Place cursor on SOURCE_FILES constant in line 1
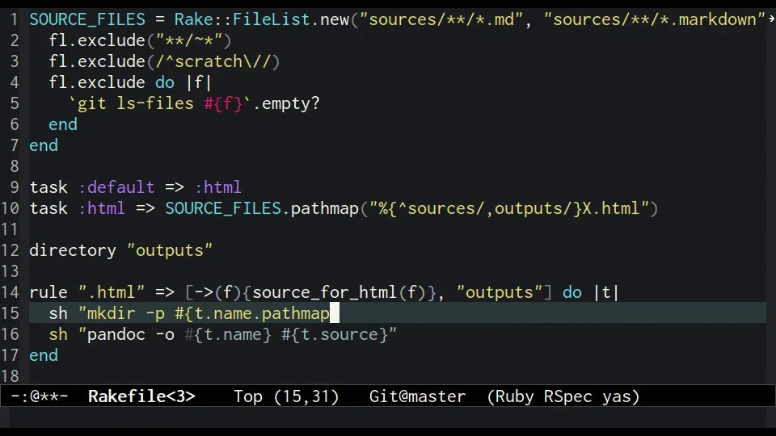 87,19
